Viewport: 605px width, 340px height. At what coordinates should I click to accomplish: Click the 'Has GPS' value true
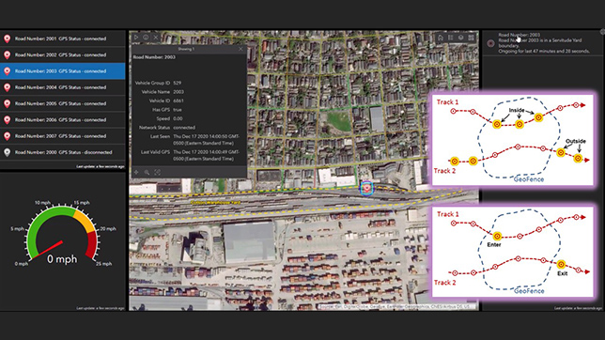178,110
